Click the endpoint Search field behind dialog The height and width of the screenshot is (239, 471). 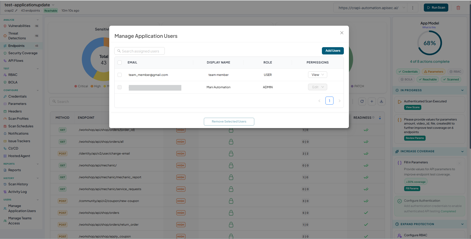(79, 102)
